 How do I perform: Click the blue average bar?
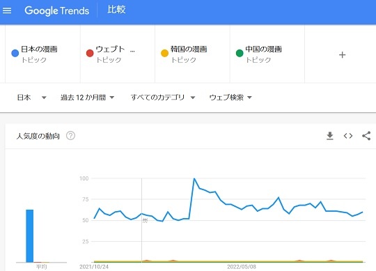pos(30,236)
